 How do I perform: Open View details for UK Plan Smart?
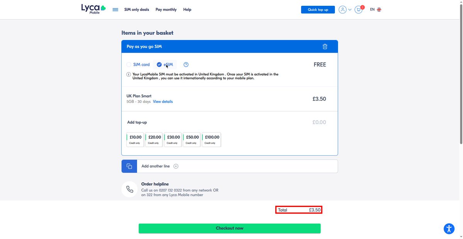click(x=163, y=102)
